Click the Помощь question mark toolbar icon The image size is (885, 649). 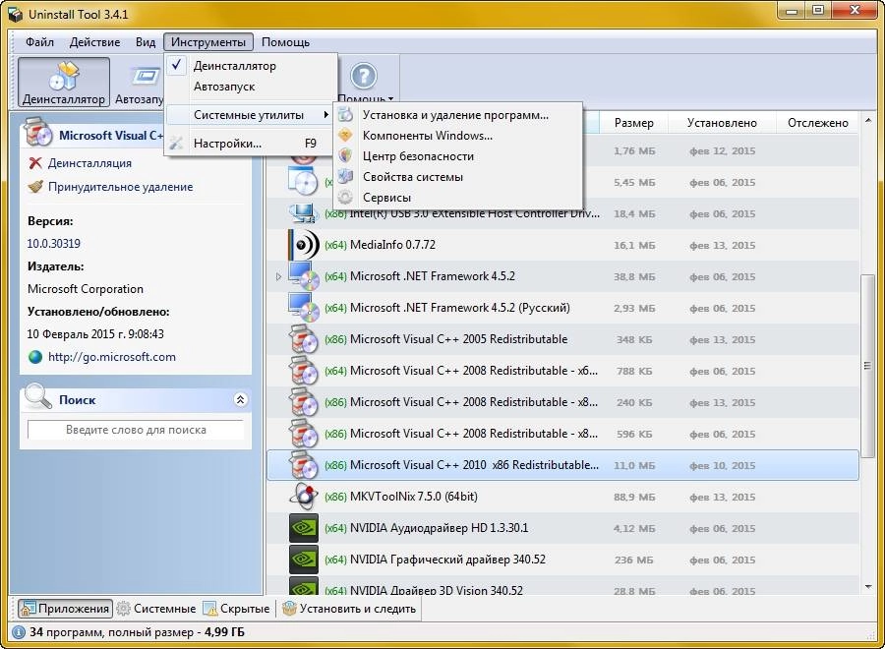(364, 76)
